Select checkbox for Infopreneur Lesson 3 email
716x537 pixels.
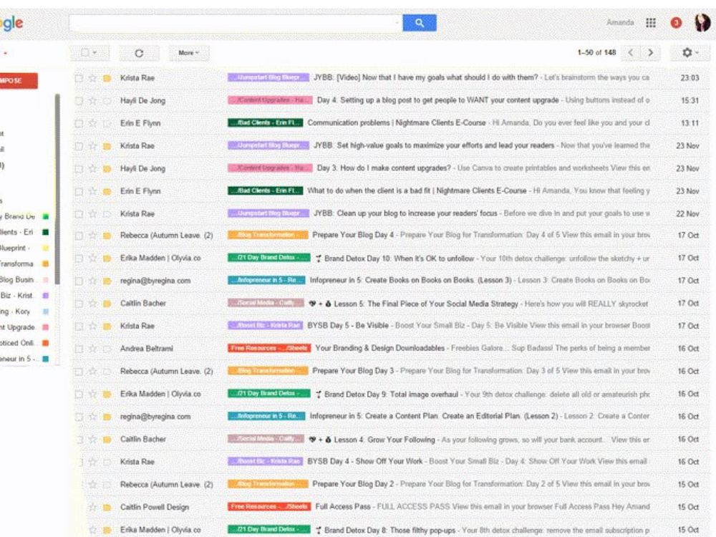(x=79, y=281)
